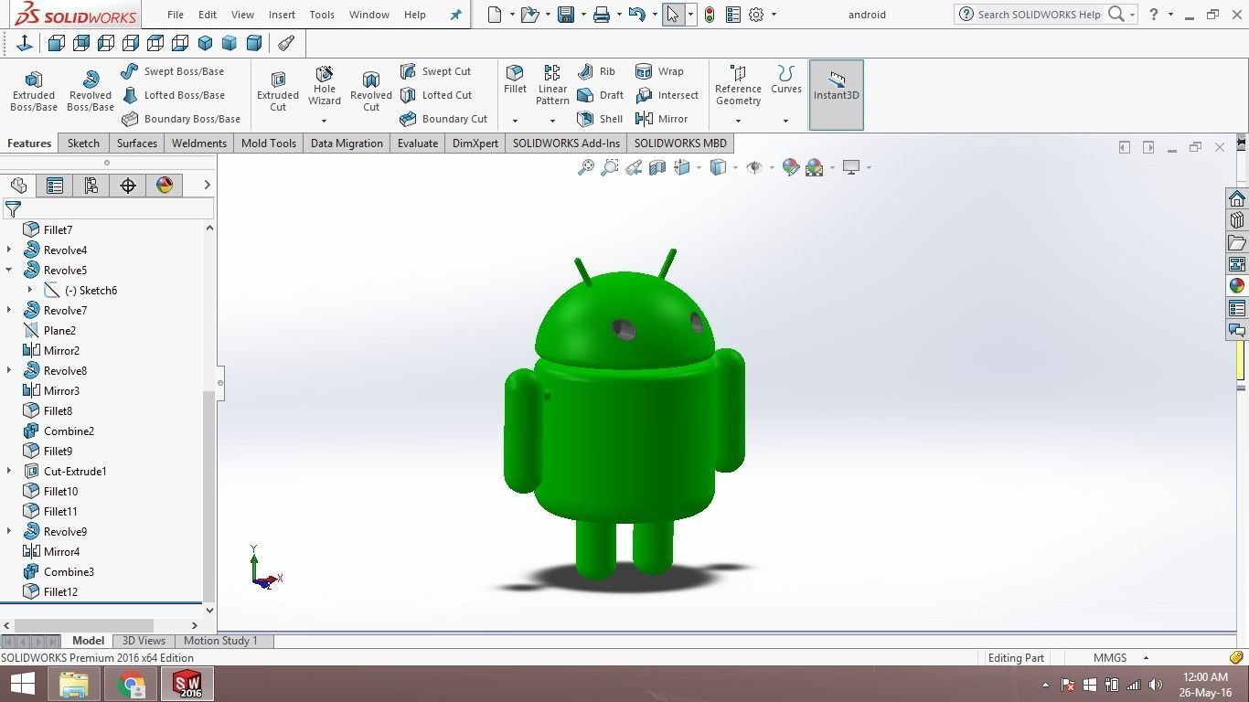
Task: Select the Linear Pattern tool
Action: coord(552,85)
